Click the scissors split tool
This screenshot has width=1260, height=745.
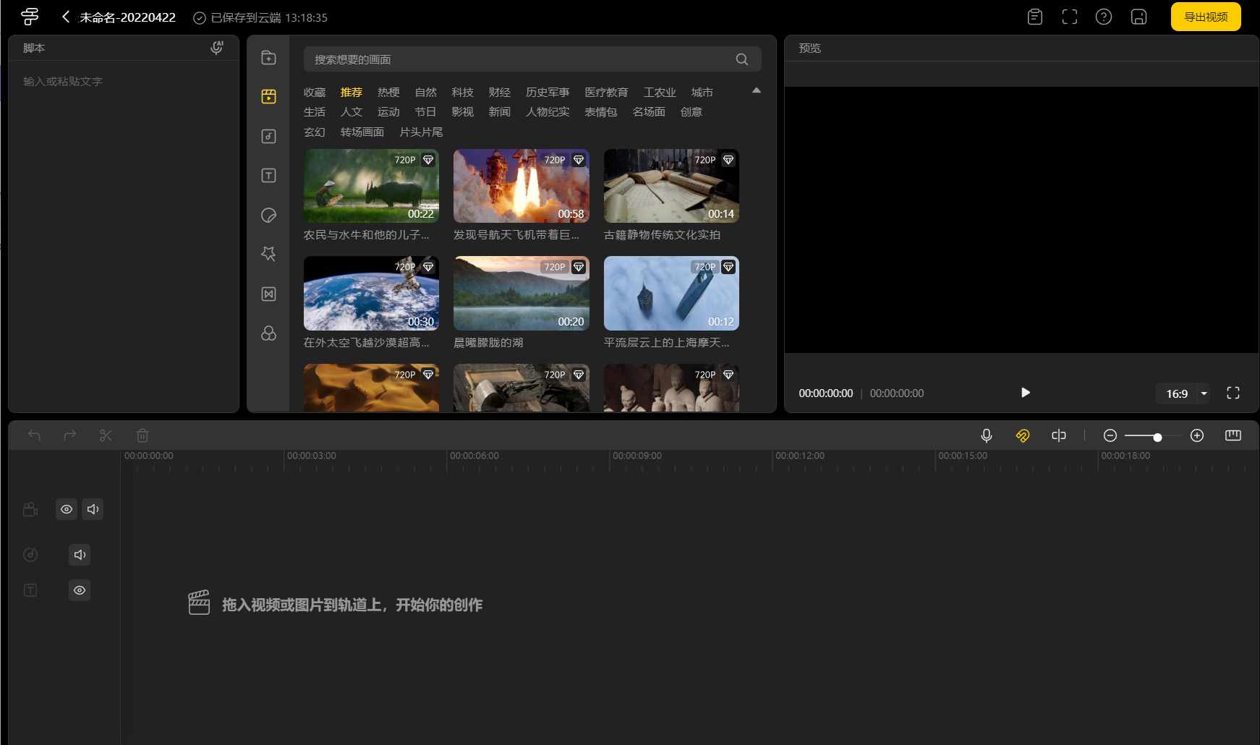106,435
